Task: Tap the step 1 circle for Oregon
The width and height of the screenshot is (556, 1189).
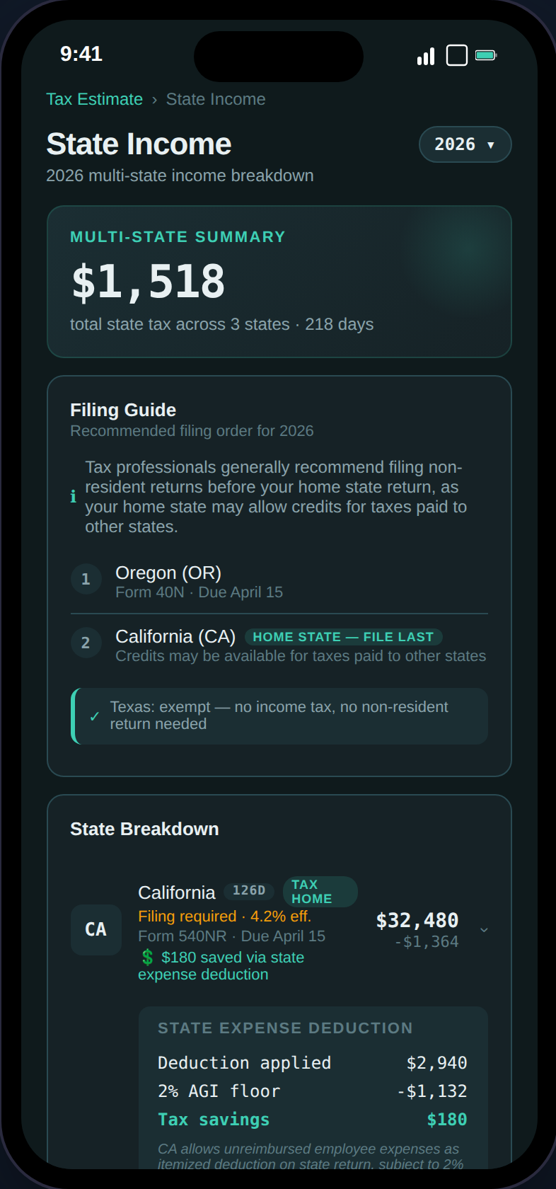Action: [x=86, y=579]
